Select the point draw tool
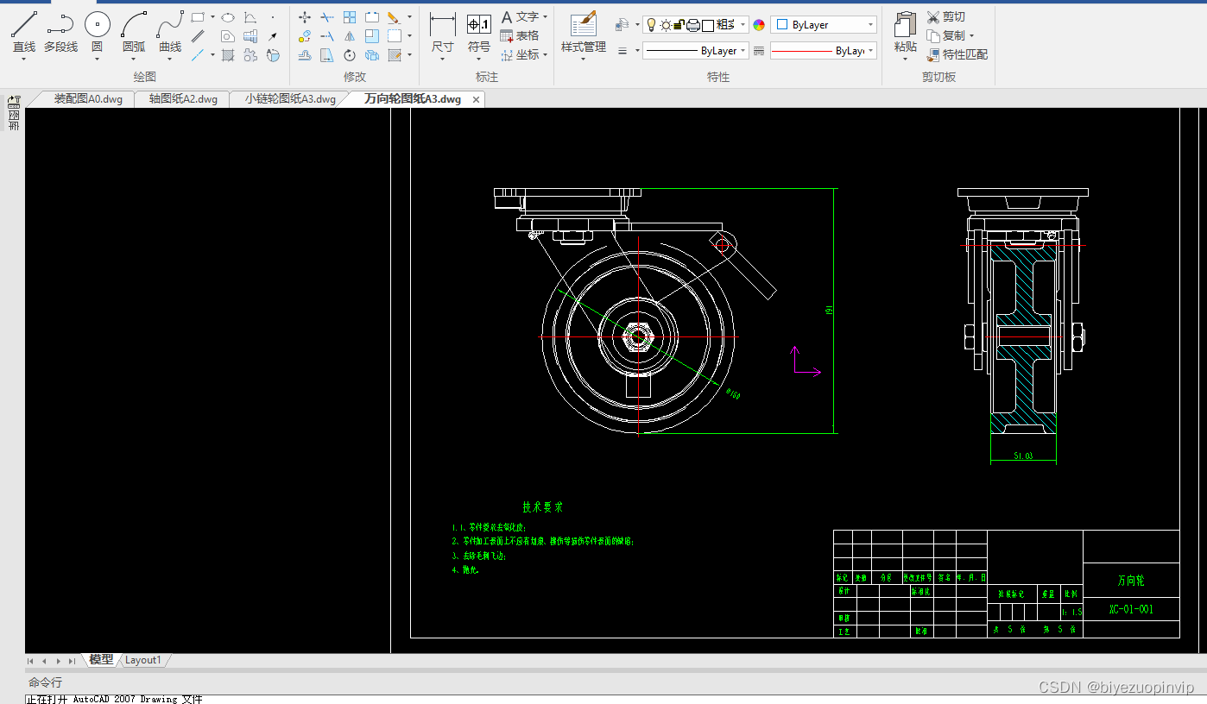Screen dimensions: 1207x704 273,16
